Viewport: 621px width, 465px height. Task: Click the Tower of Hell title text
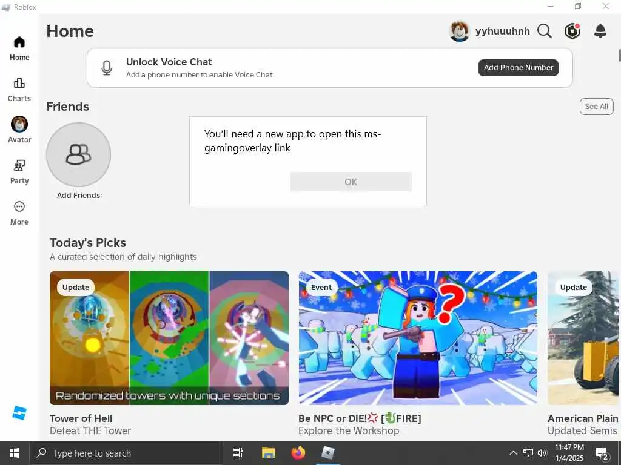pyautogui.click(x=81, y=418)
